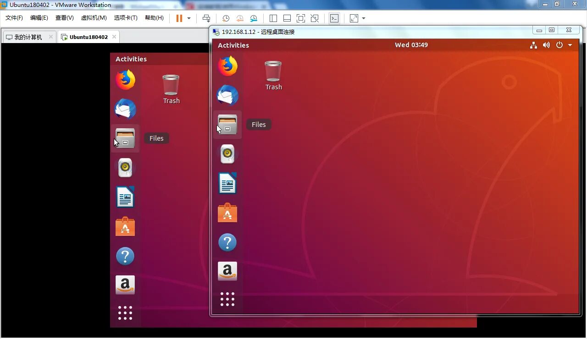Image resolution: width=587 pixels, height=339 pixels.
Task: Launch Thunderbird from the remote desktop dock
Action: click(227, 95)
